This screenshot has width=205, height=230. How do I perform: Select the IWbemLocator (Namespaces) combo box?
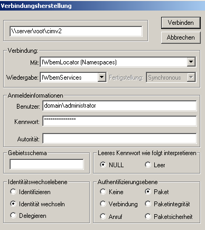pyautogui.click(x=118, y=62)
